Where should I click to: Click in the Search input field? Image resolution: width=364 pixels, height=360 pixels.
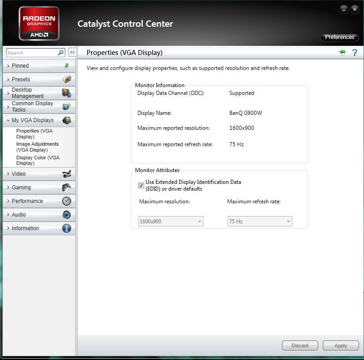32,53
